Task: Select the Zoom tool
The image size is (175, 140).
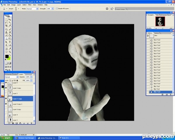Action: pyautogui.click(x=10, y=52)
